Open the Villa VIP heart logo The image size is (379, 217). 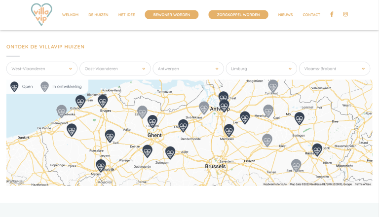41,14
